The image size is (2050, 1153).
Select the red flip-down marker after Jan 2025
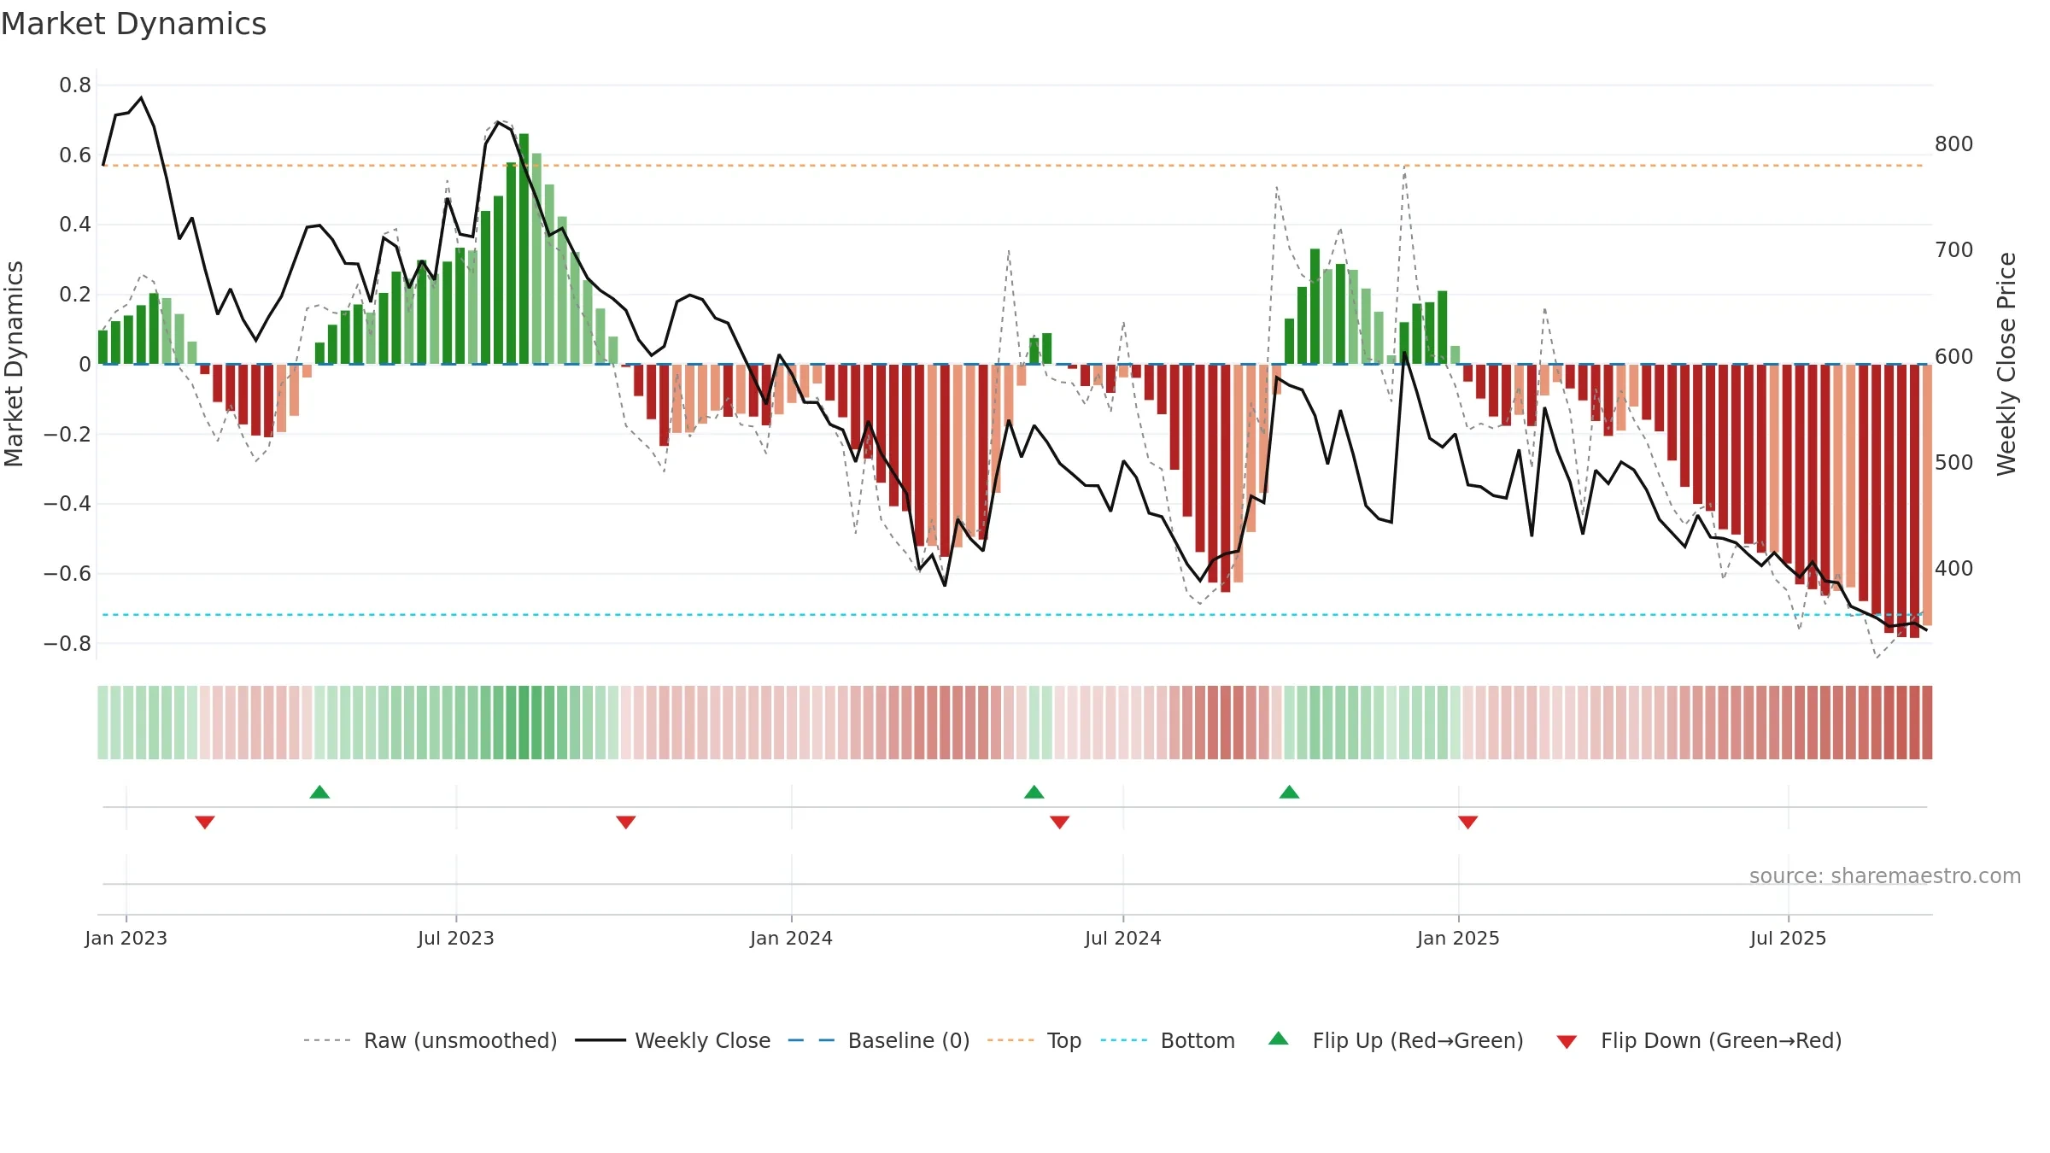click(x=1468, y=822)
